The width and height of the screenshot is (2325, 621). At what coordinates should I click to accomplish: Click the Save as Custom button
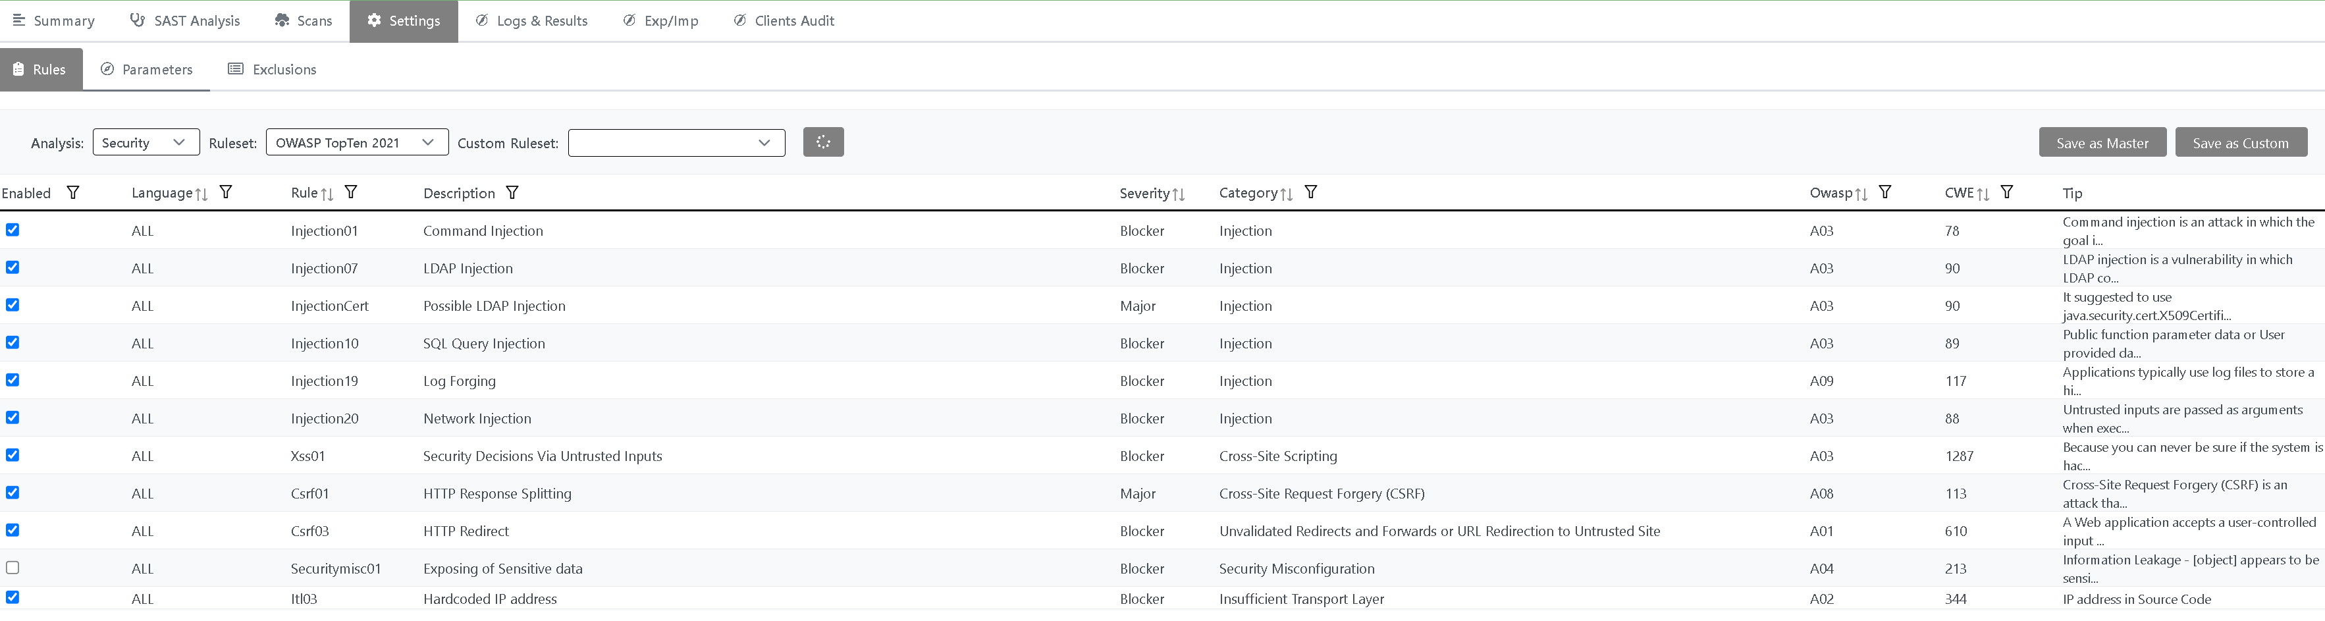(2240, 143)
